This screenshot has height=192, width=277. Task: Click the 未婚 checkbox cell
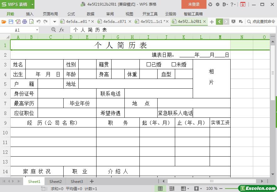(179, 65)
